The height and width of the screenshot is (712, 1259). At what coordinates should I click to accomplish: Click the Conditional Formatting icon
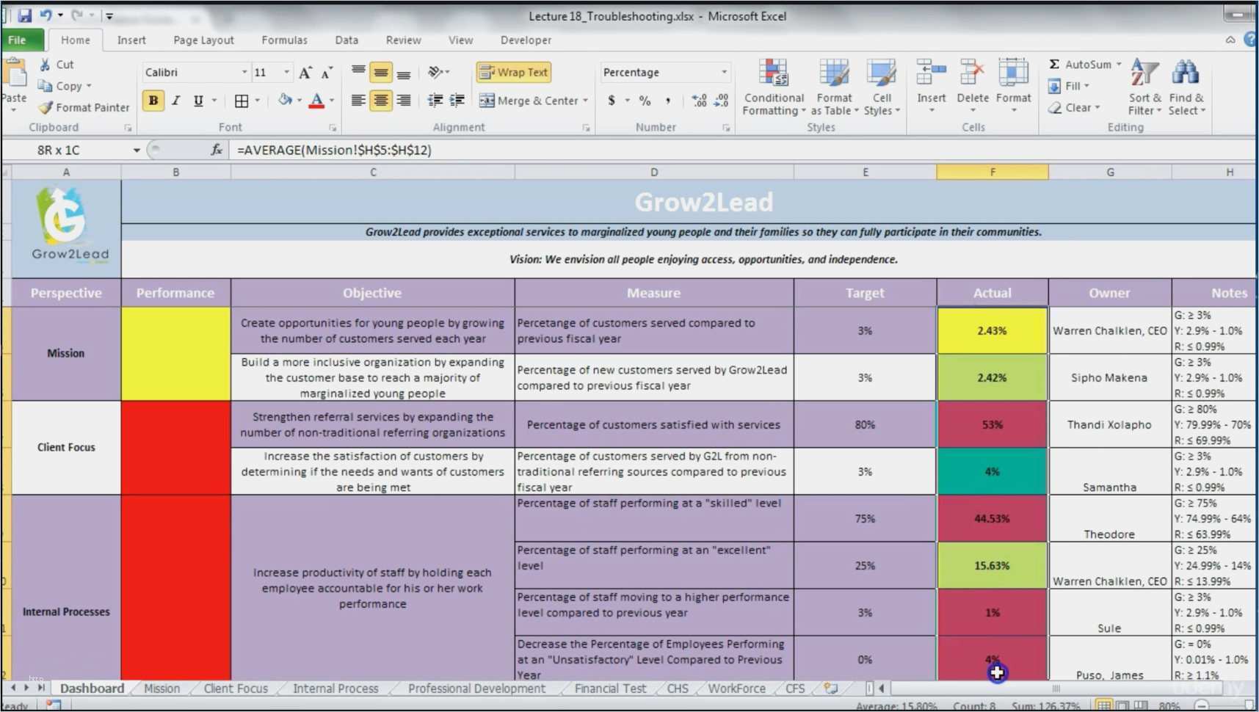[773, 74]
